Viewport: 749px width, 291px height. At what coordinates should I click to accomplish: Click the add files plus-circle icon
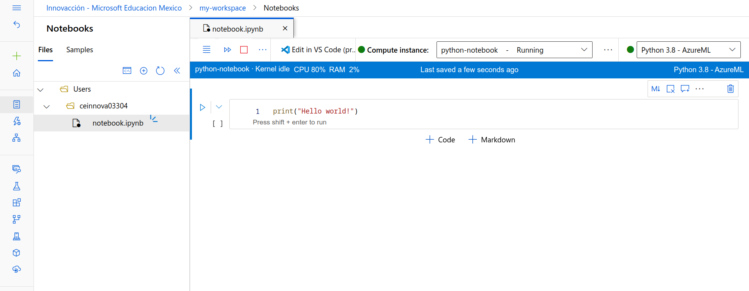click(144, 71)
